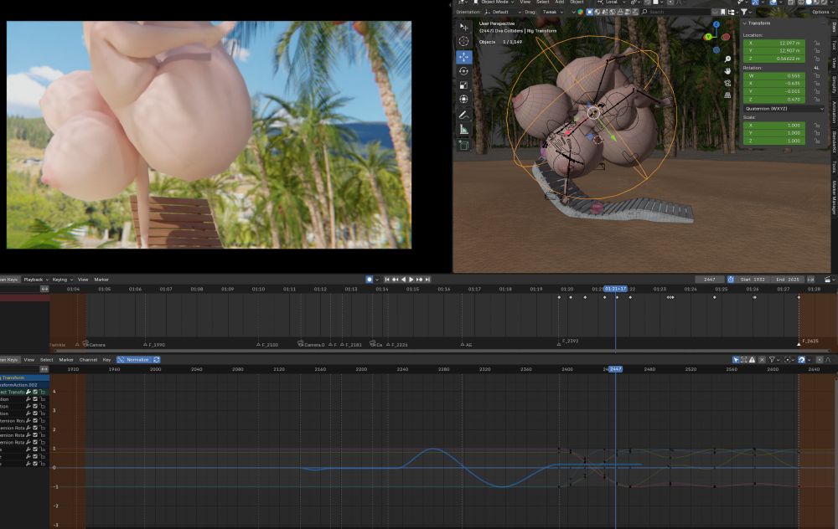Screen dimensions: 838x529
Task: Open the graph editor Key menu
Action: tap(106, 360)
